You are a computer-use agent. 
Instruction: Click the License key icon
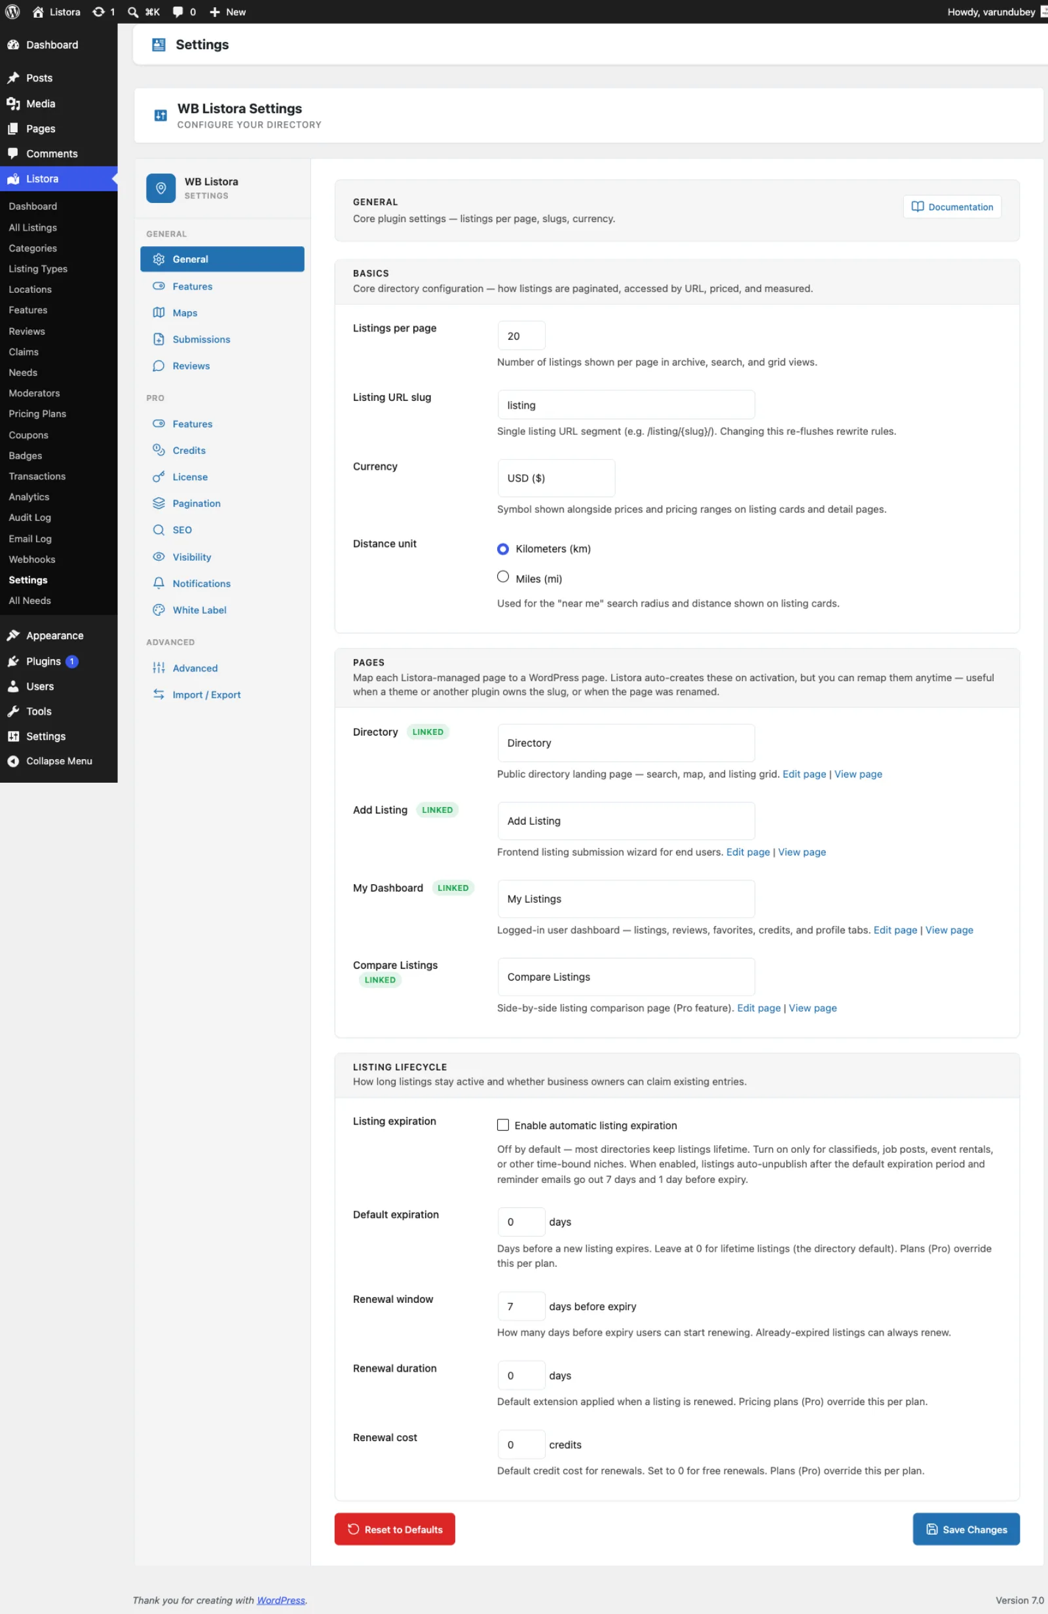[159, 477]
